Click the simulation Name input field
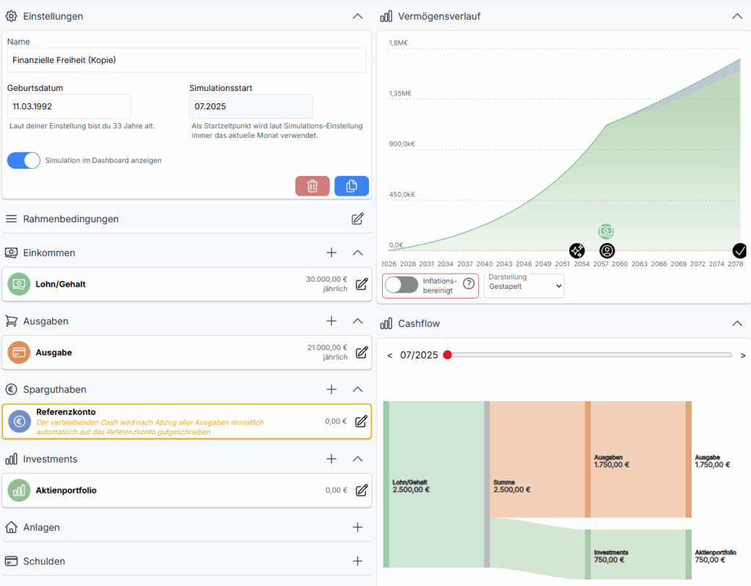 tap(187, 60)
